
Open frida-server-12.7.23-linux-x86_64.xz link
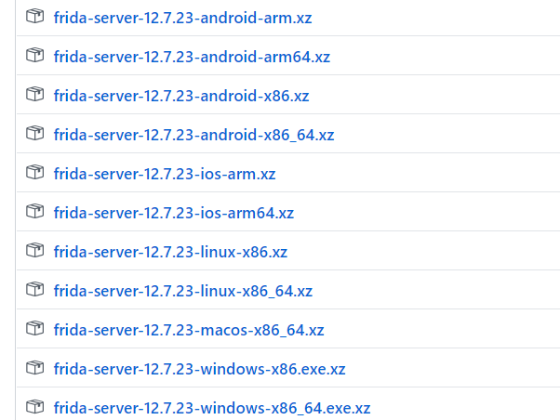click(183, 291)
